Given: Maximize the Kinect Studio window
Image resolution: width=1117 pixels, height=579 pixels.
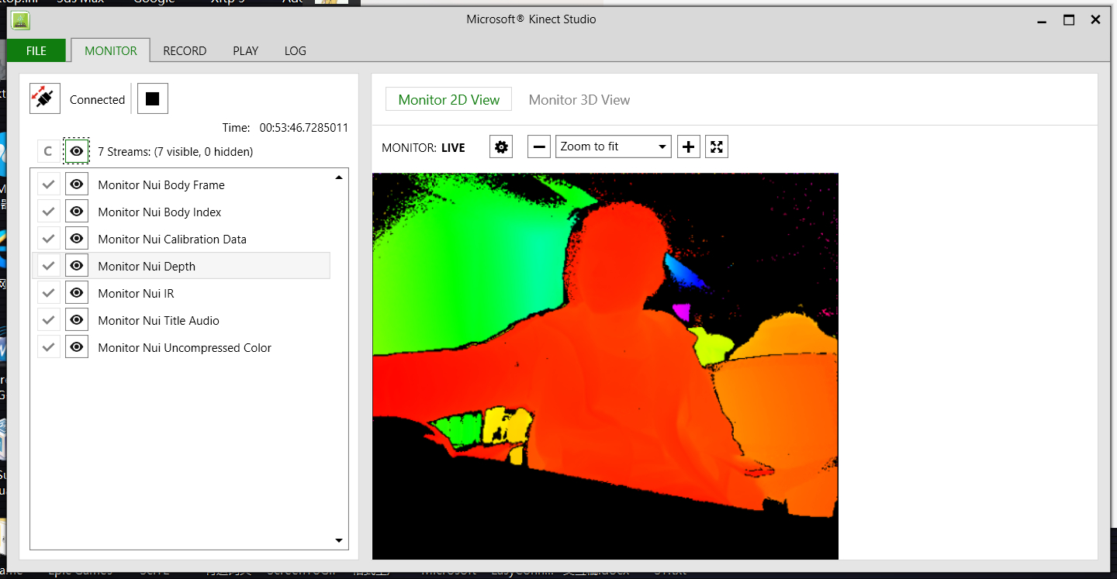Looking at the screenshot, I should pyautogui.click(x=1069, y=20).
